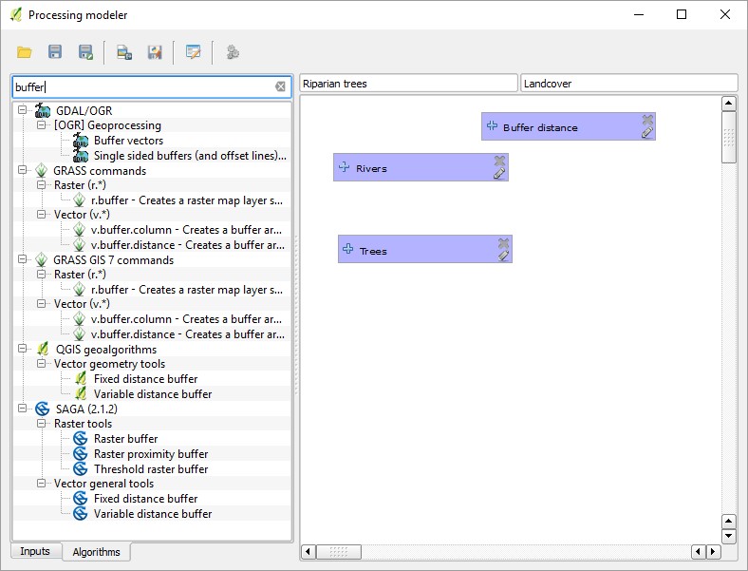
Task: Collapse the GDAL/OGR group
Action: click(x=22, y=110)
